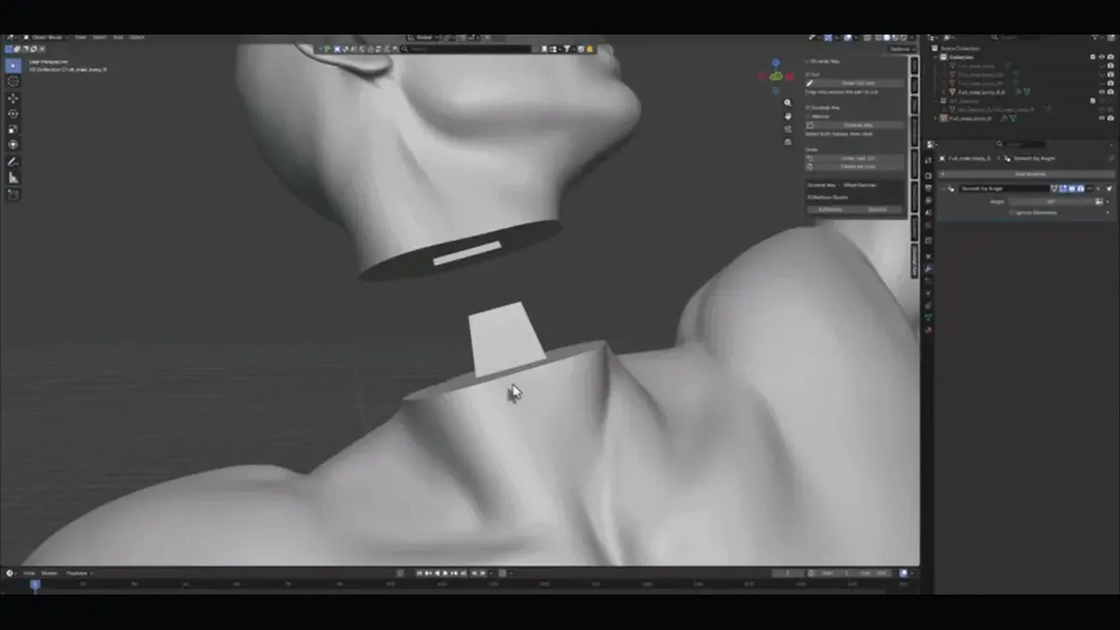Select the 3D Cursor tool
This screenshot has height=630, width=1120.
click(13, 82)
